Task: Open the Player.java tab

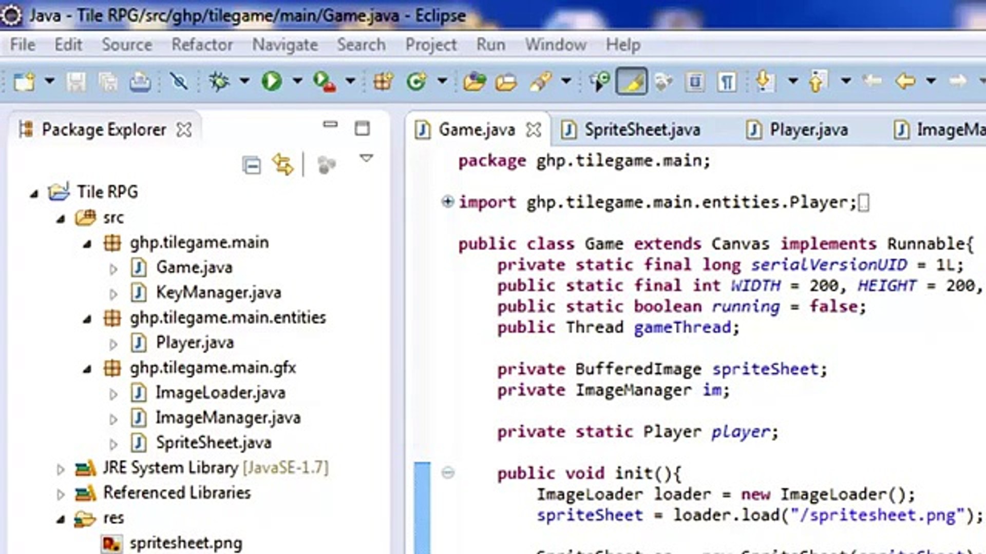Action: point(807,129)
